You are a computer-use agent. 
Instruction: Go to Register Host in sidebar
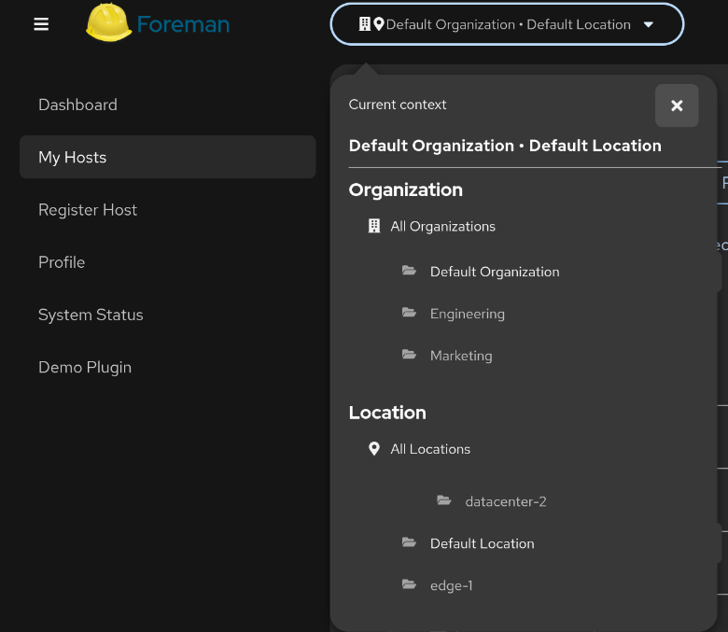88,210
